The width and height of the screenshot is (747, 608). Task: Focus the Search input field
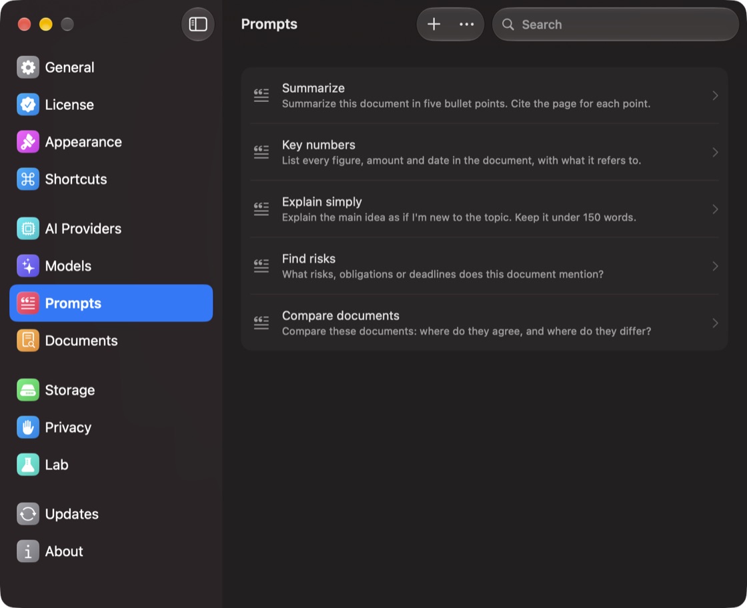point(615,24)
